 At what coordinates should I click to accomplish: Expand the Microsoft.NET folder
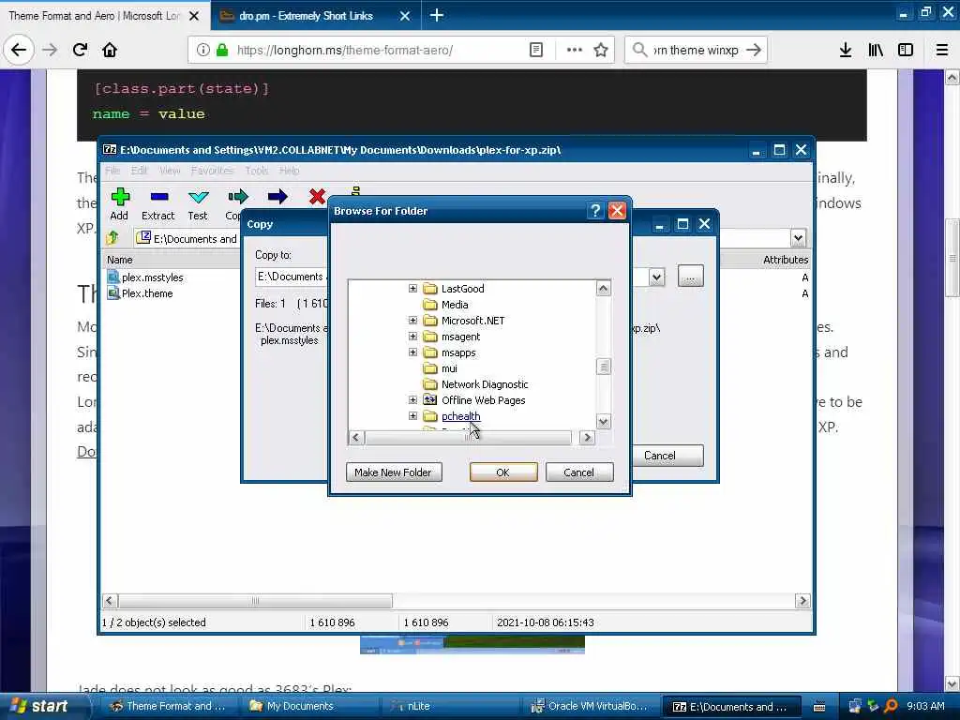pos(412,321)
